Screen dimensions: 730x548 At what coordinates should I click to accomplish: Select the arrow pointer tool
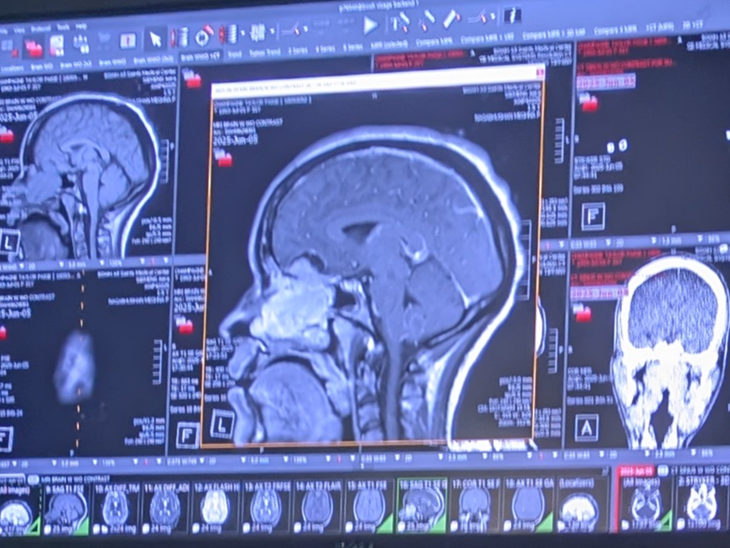(x=156, y=38)
